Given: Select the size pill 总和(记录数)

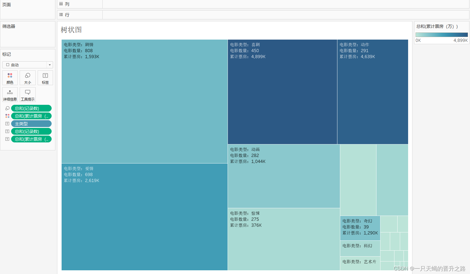Looking at the screenshot, I should [31, 108].
